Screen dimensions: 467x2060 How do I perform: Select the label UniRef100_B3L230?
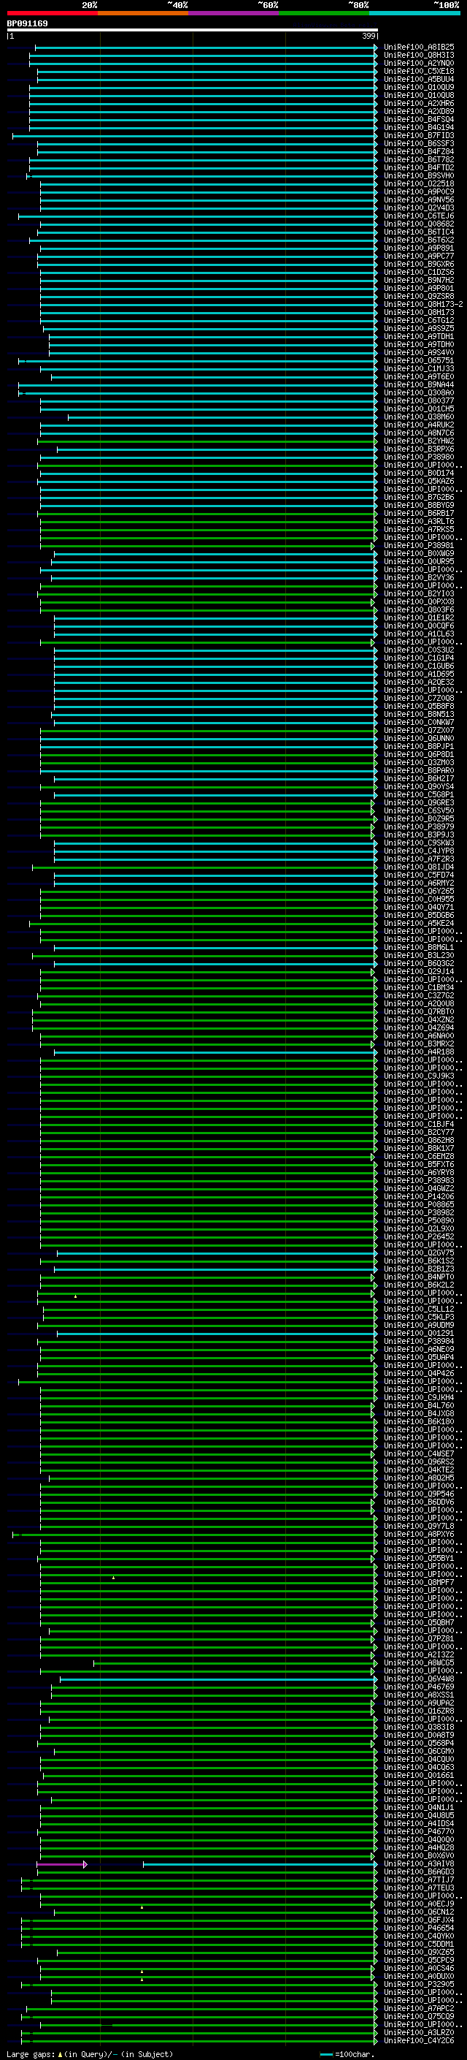pyautogui.click(x=419, y=956)
